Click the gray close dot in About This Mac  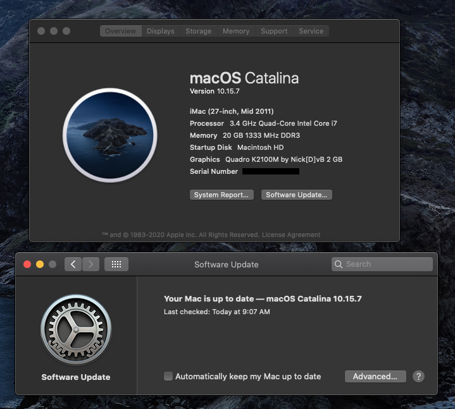[41, 31]
